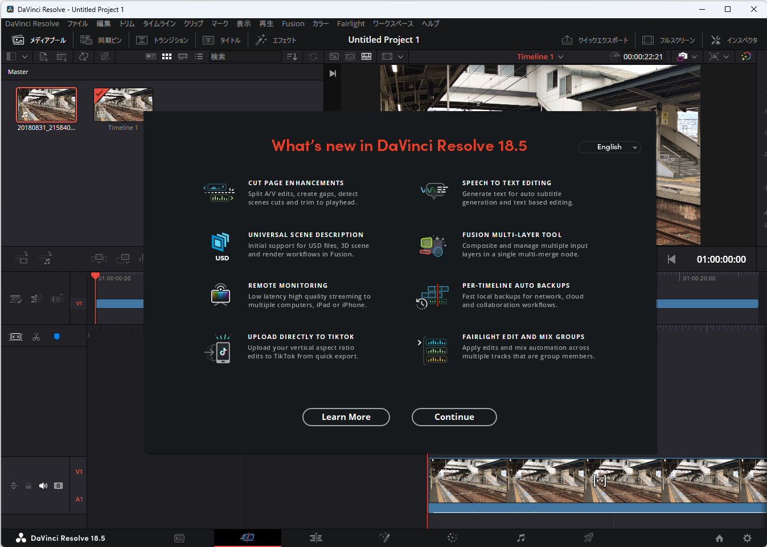Open the Fairlight audio page
This screenshot has height=547, width=767.
tap(520, 538)
